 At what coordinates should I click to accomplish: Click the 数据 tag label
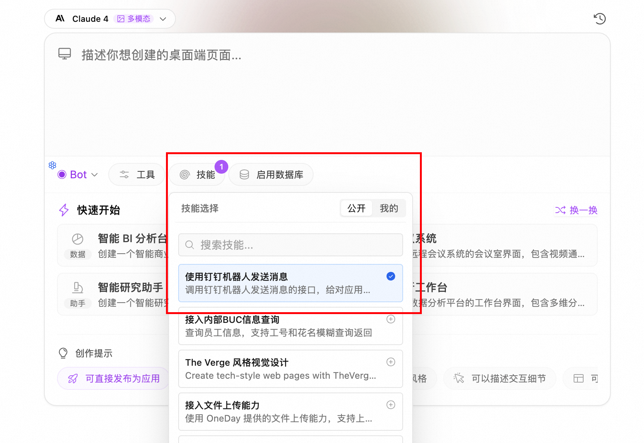click(x=78, y=254)
